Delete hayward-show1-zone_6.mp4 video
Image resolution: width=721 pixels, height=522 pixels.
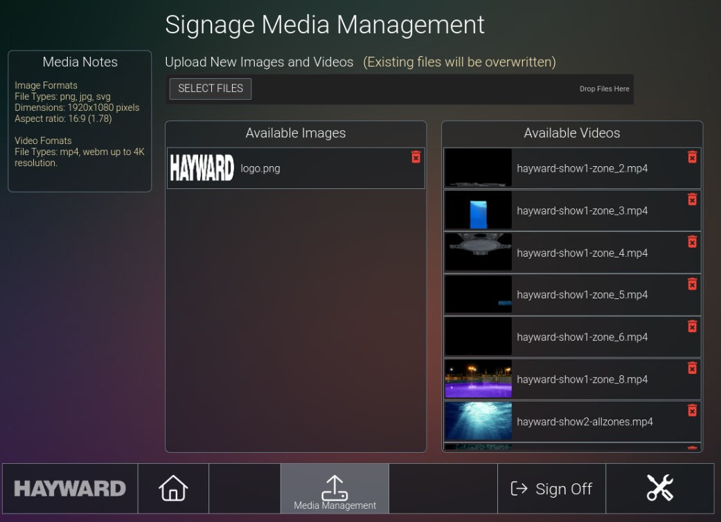[692, 326]
